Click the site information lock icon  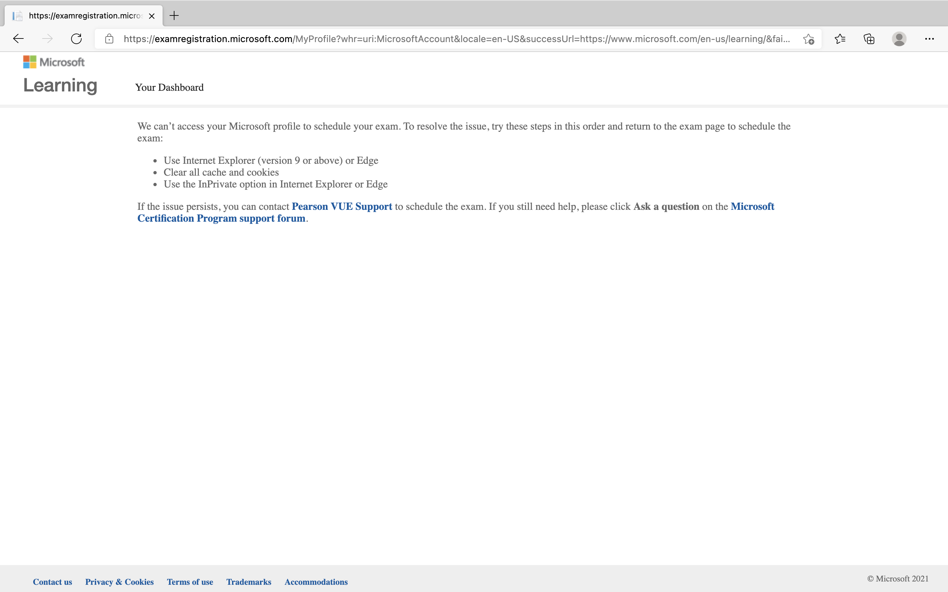pos(109,38)
